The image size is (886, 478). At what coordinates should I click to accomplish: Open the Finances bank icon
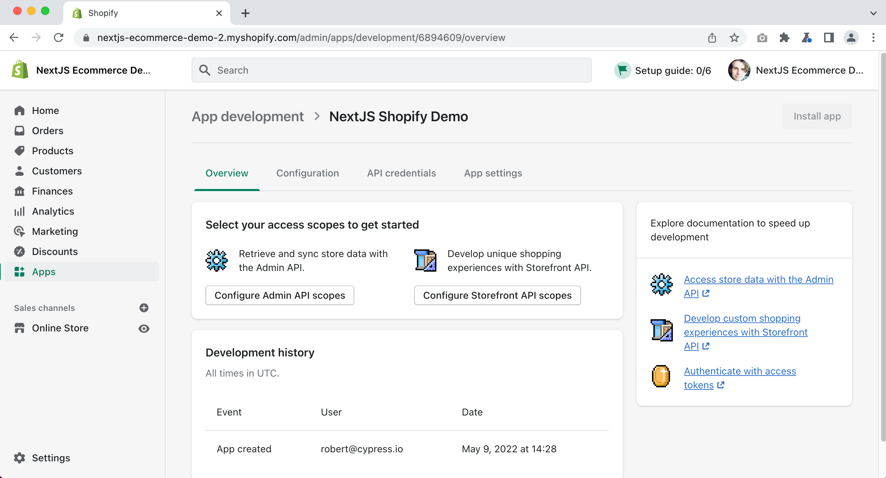pyautogui.click(x=19, y=191)
